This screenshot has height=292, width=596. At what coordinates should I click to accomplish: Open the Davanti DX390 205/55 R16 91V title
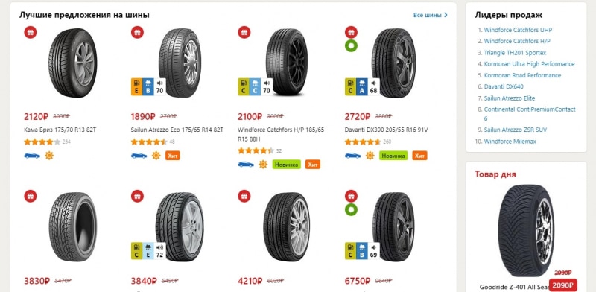[386, 130]
